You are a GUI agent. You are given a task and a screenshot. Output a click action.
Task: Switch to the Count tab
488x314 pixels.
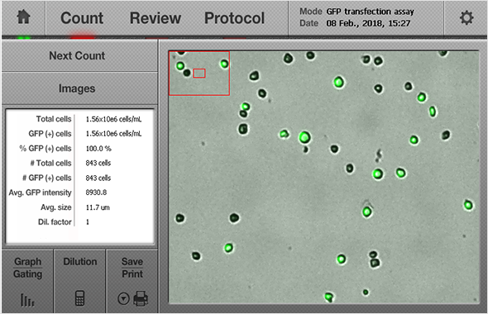pos(82,18)
